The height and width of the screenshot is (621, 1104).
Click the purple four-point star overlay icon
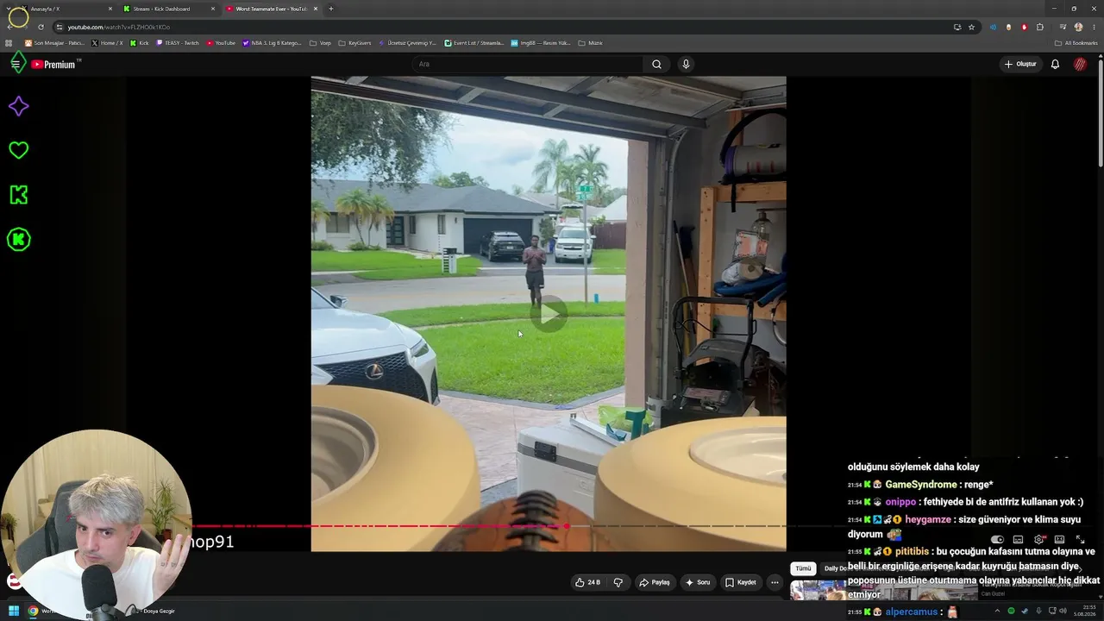coord(18,106)
